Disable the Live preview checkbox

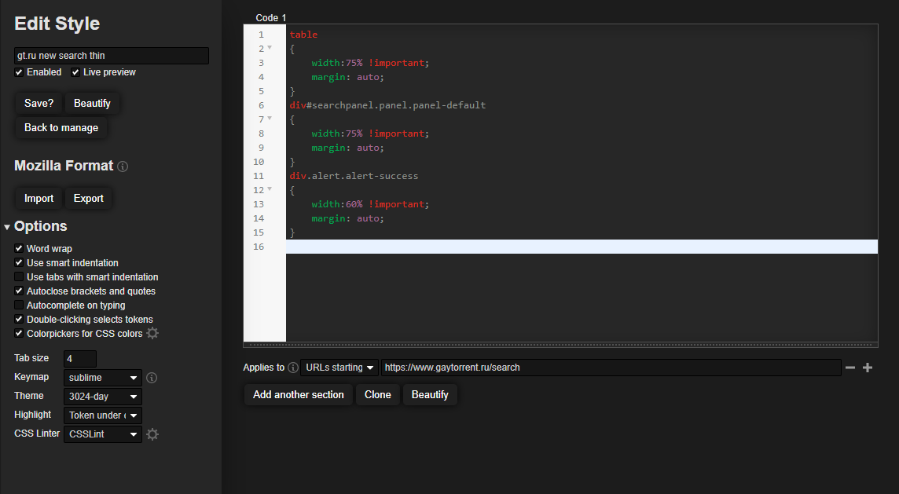point(75,71)
